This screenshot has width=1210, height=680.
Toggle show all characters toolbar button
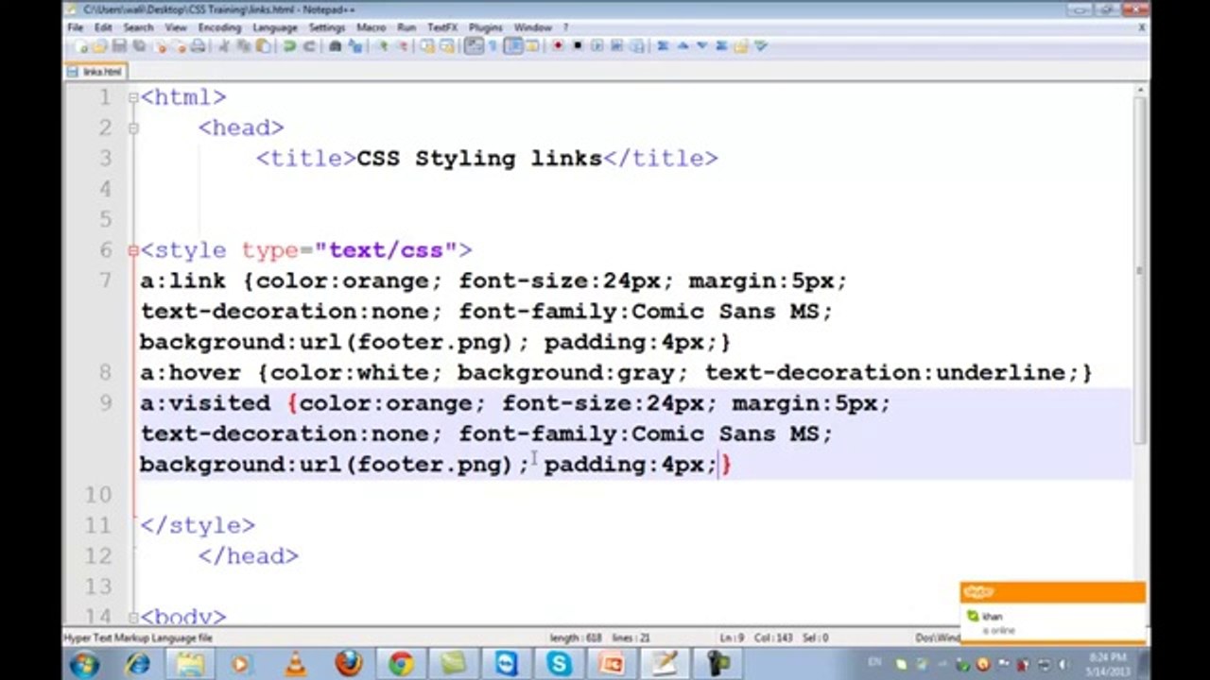493,45
